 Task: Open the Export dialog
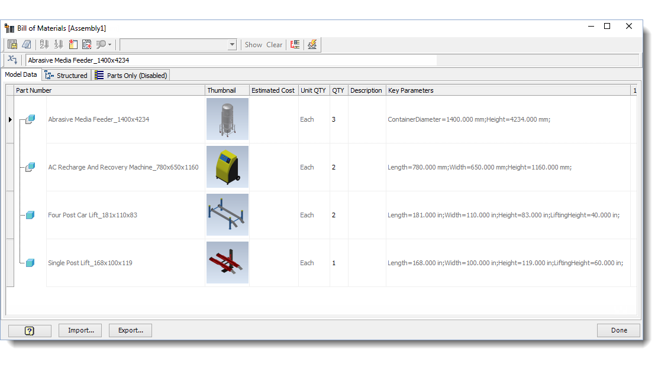[130, 330]
